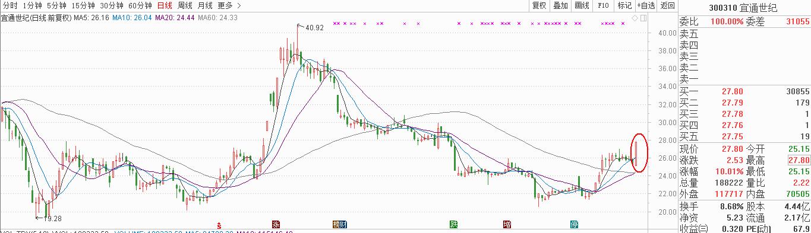Viewport: 811px width, 233px height.
Task: Click the MA5: 26.16 indicator label
Action: 91,18
